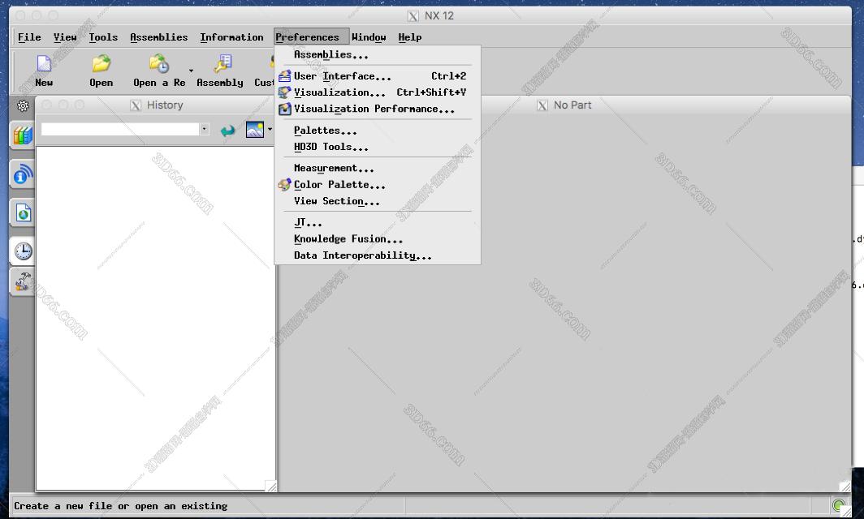
Task: Click the clock History palette icon
Action: 22,251
